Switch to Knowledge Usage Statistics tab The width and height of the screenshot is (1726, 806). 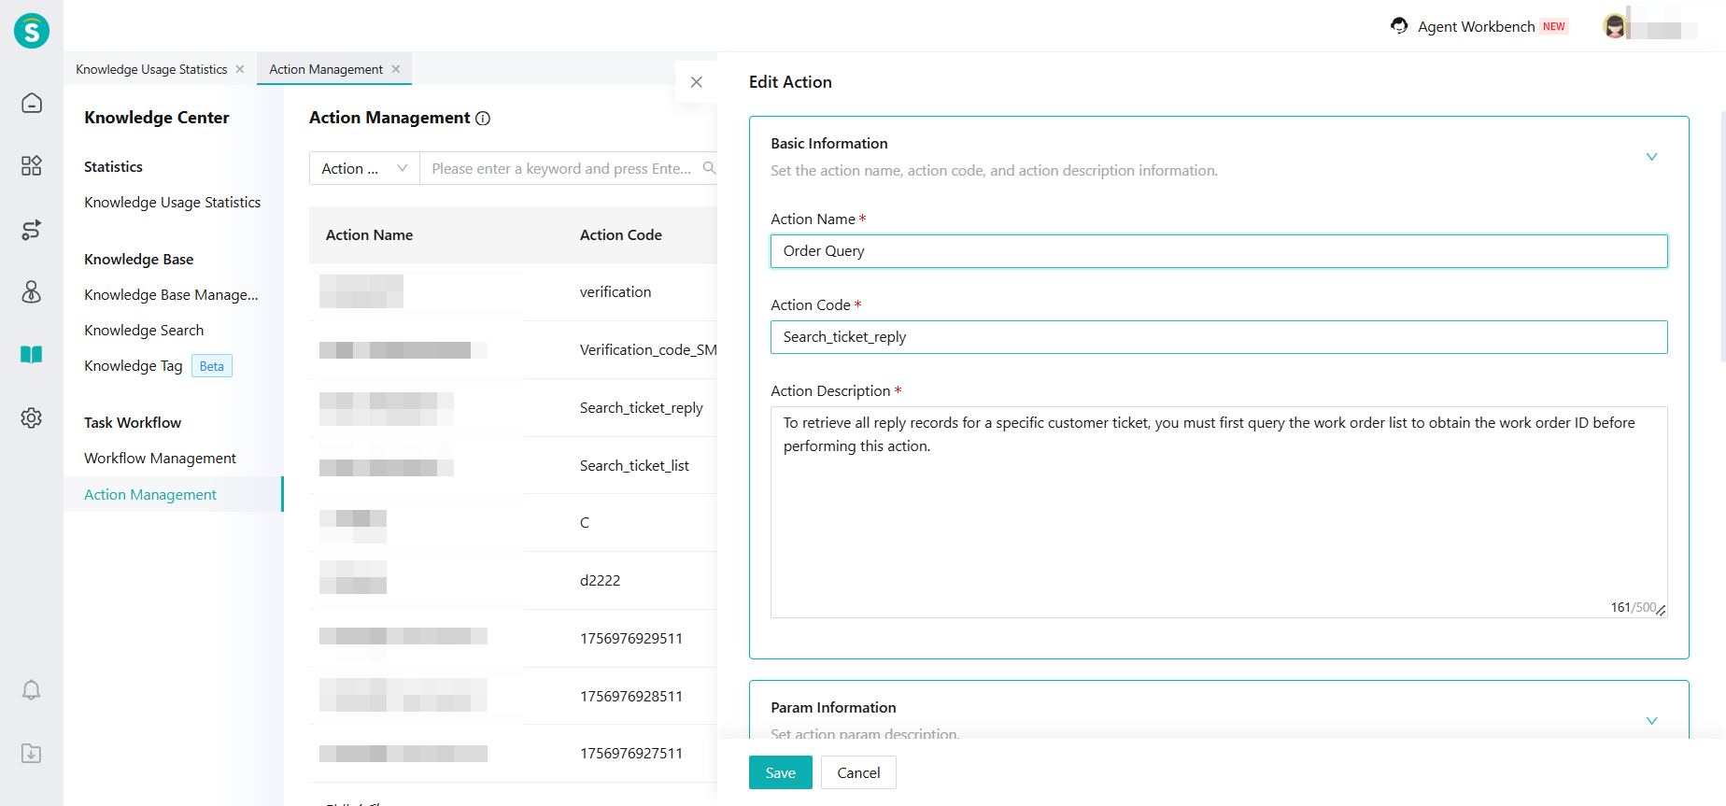tap(151, 69)
